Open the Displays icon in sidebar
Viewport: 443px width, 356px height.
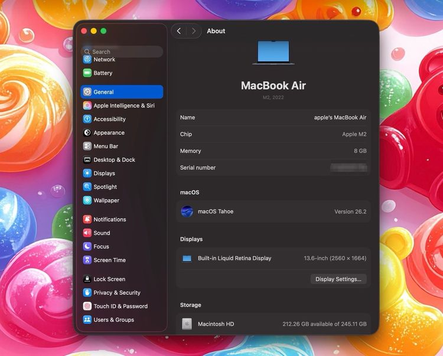(87, 173)
